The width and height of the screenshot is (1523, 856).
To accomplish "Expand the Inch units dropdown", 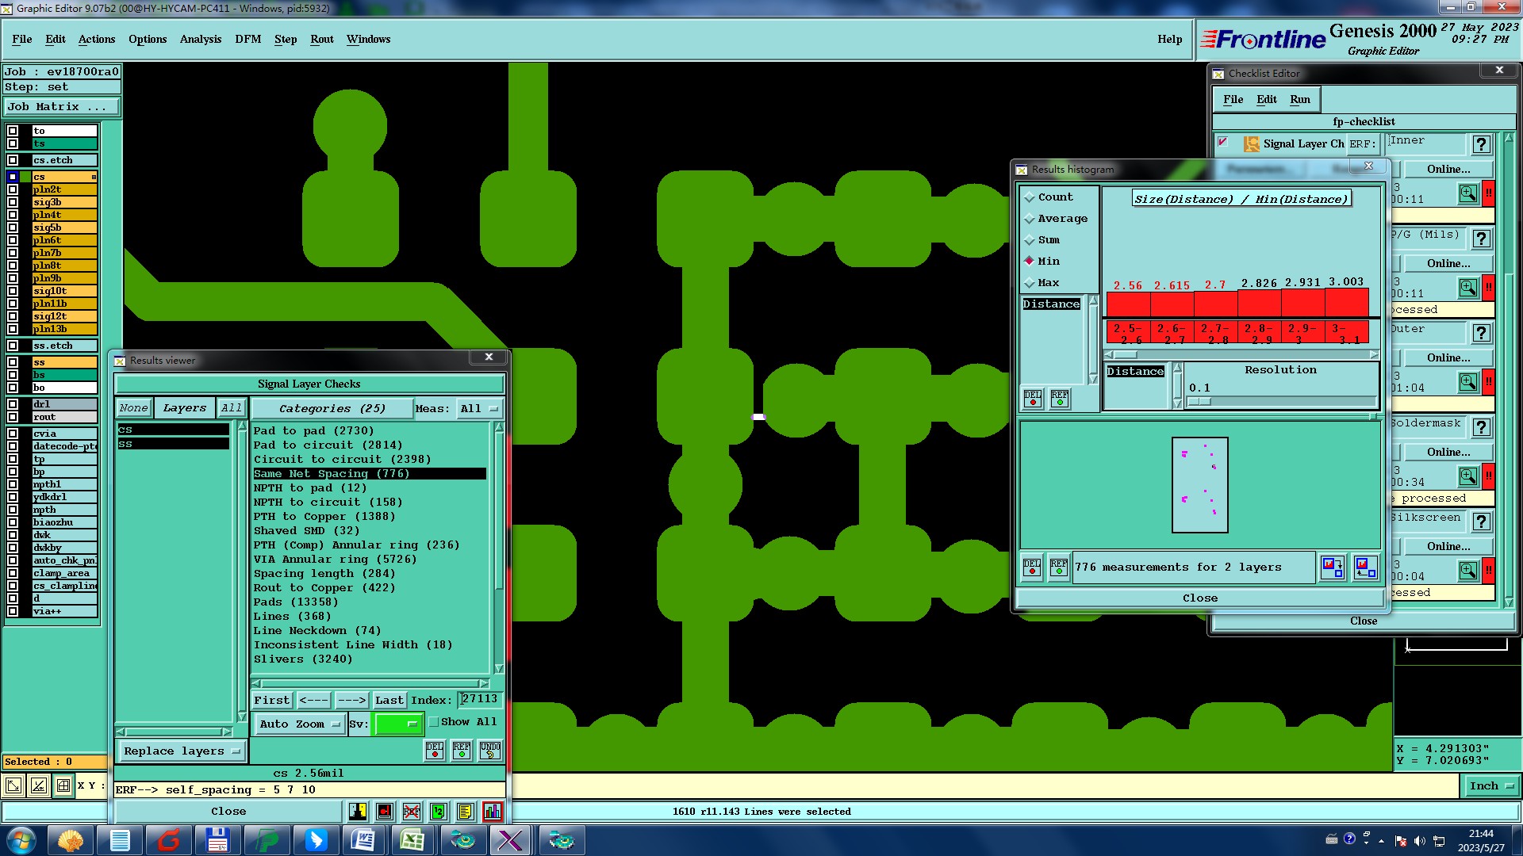I will coord(1491,786).
